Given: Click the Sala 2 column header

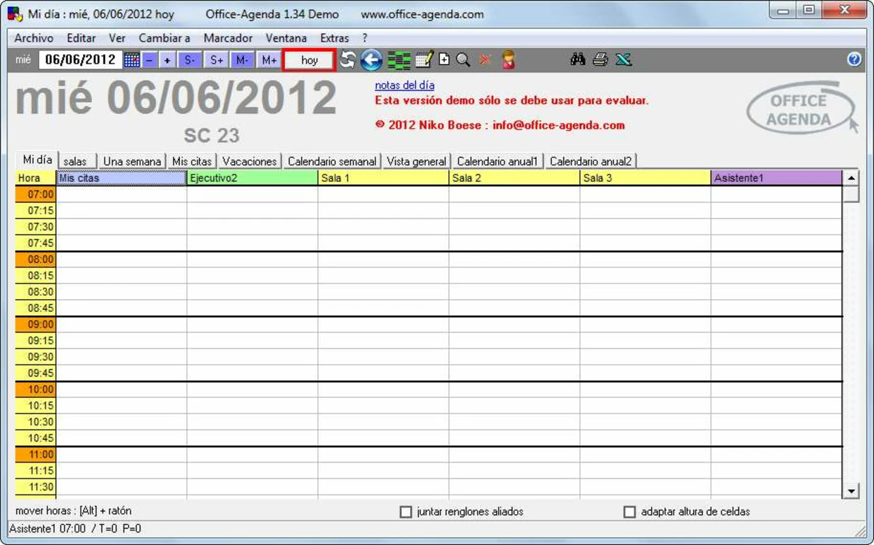Looking at the screenshot, I should pos(514,178).
